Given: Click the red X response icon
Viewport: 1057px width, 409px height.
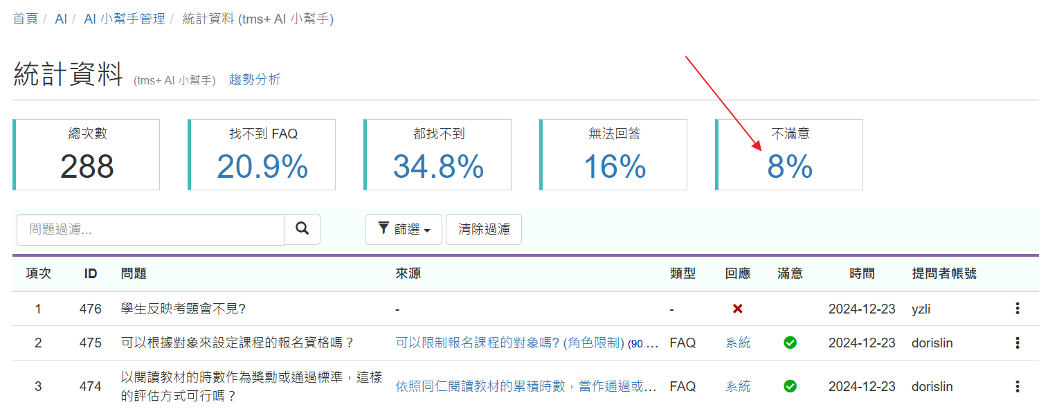Looking at the screenshot, I should click(737, 309).
